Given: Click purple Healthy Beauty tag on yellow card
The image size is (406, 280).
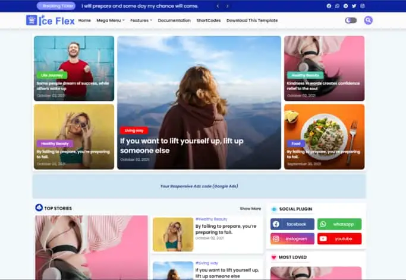Looking at the screenshot, I should (x=55, y=144).
